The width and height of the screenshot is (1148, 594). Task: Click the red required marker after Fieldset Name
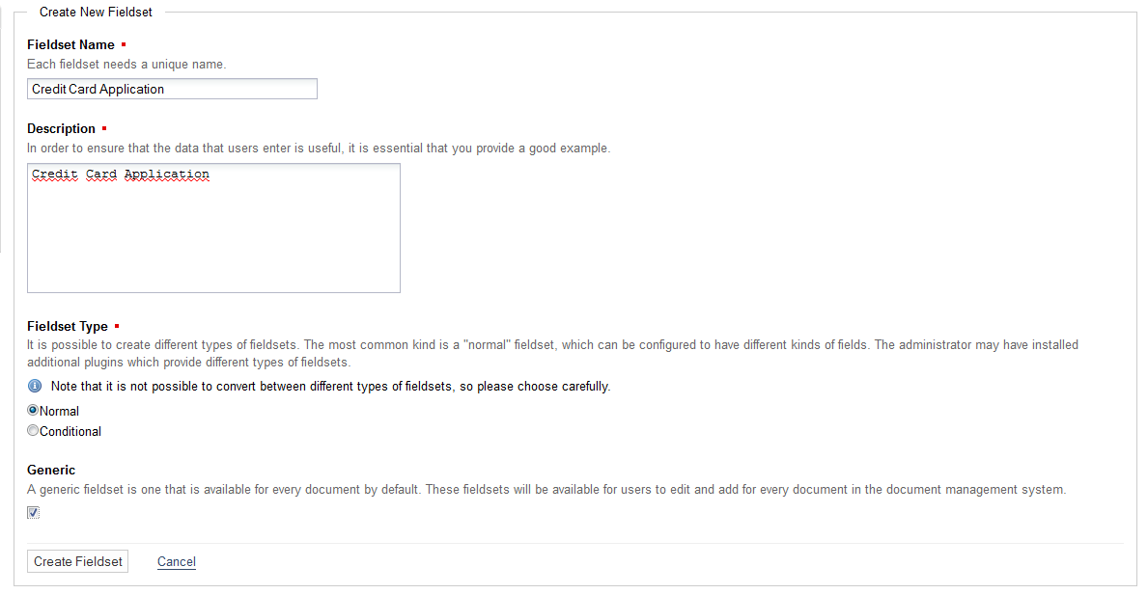tap(124, 44)
